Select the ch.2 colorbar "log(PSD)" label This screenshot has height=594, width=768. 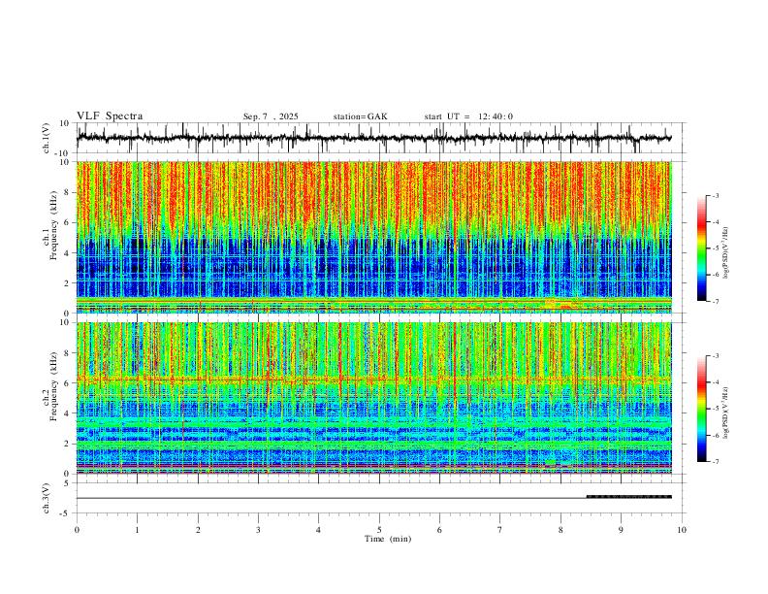click(x=725, y=412)
